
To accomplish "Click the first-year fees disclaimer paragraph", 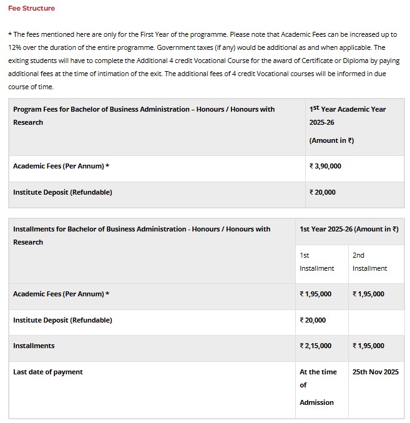I will [202, 61].
